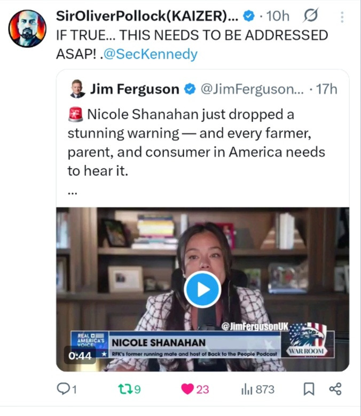Expand the quoted post's truncated text ellipsis
Screen dimensions: 361x416
(72, 193)
